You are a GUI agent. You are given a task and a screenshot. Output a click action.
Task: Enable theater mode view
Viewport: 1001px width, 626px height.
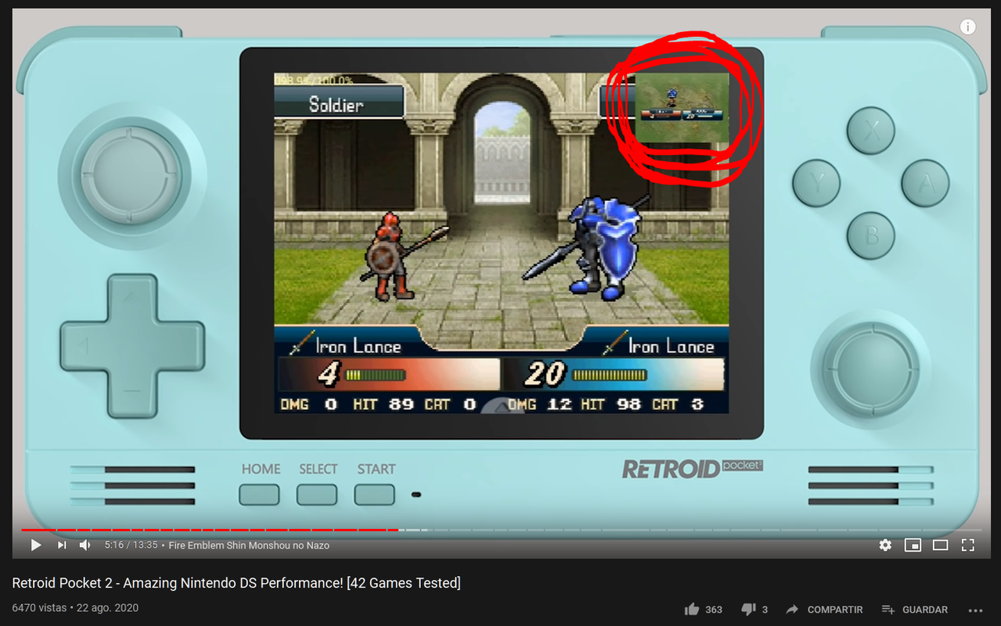[x=940, y=545]
